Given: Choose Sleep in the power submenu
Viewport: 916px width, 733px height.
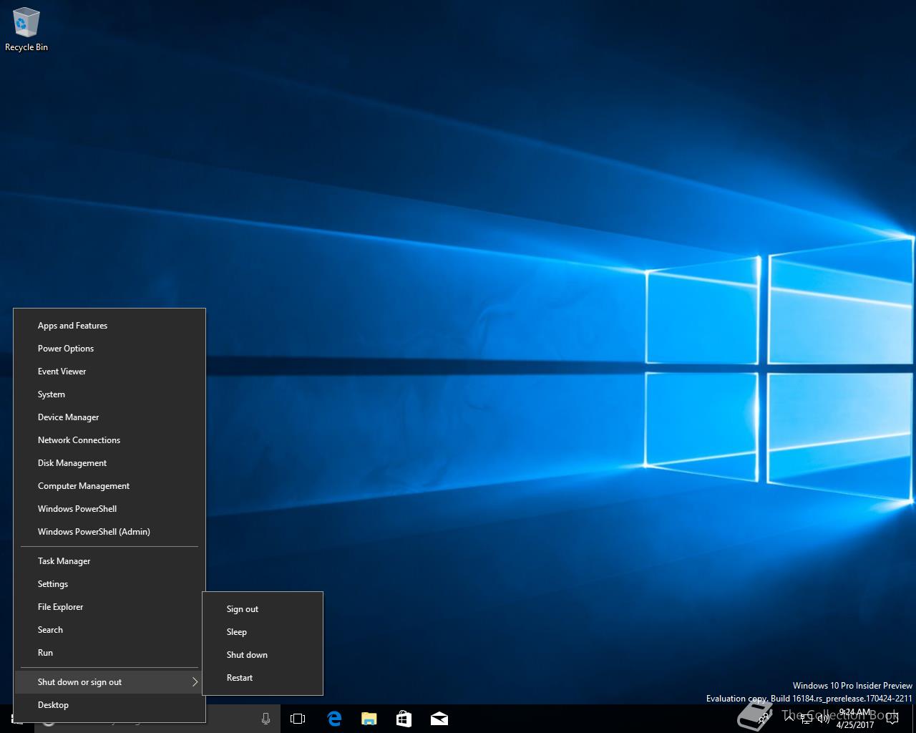Looking at the screenshot, I should 237,632.
